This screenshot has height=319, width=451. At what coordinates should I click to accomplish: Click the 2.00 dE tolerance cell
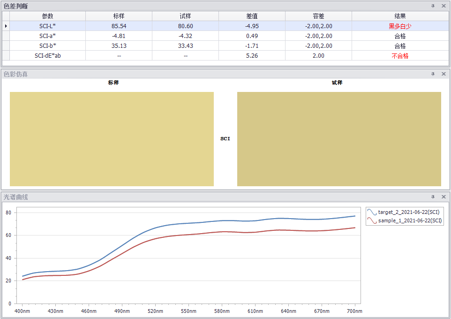[x=318, y=55]
